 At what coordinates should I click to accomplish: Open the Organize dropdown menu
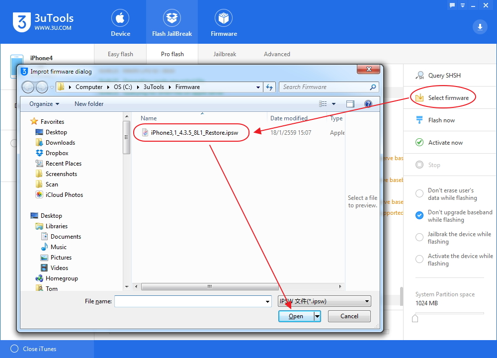[44, 104]
